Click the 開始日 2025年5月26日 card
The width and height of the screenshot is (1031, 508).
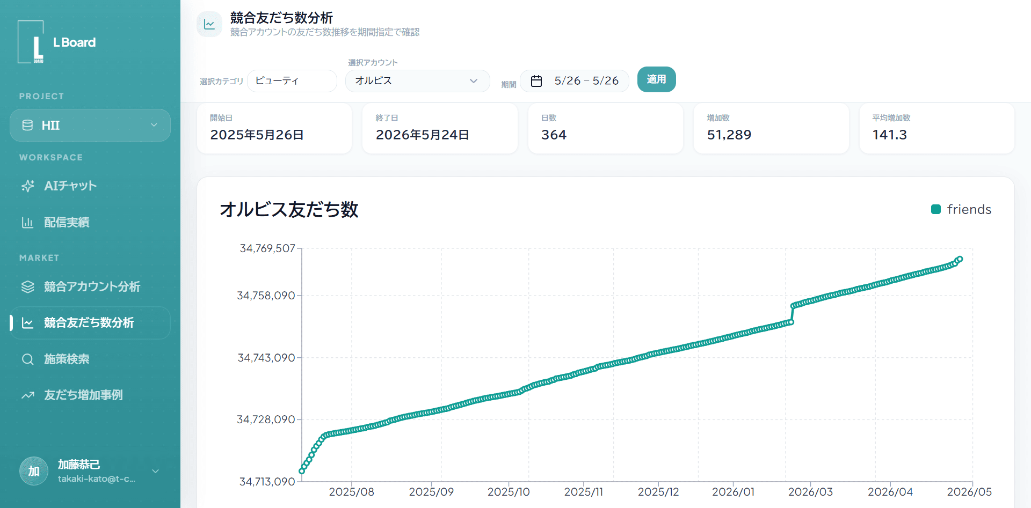point(274,129)
